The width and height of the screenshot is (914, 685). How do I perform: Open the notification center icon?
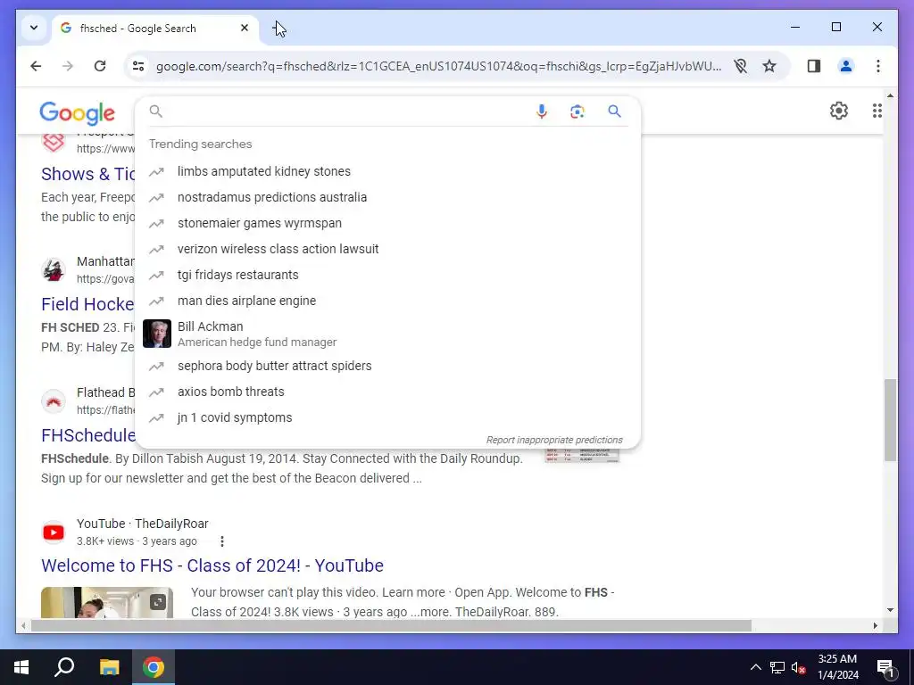885,668
